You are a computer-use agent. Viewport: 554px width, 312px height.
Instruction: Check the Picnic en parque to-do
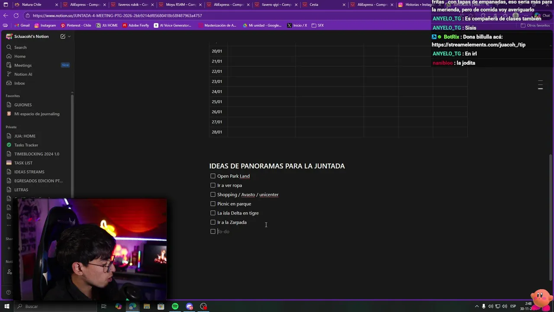(213, 204)
